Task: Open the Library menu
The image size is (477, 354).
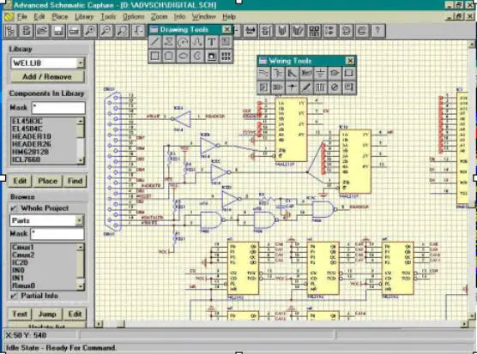Action: pos(84,16)
